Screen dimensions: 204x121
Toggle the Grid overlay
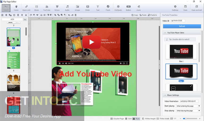pos(128,119)
